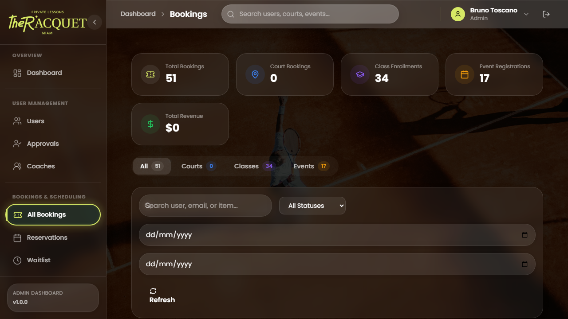Open Waitlist in the sidebar
Screen dimensions: 568x319
coord(39,260)
